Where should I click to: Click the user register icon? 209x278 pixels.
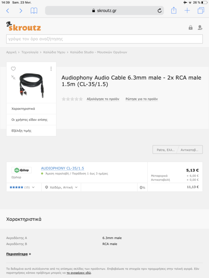[x=200, y=27]
